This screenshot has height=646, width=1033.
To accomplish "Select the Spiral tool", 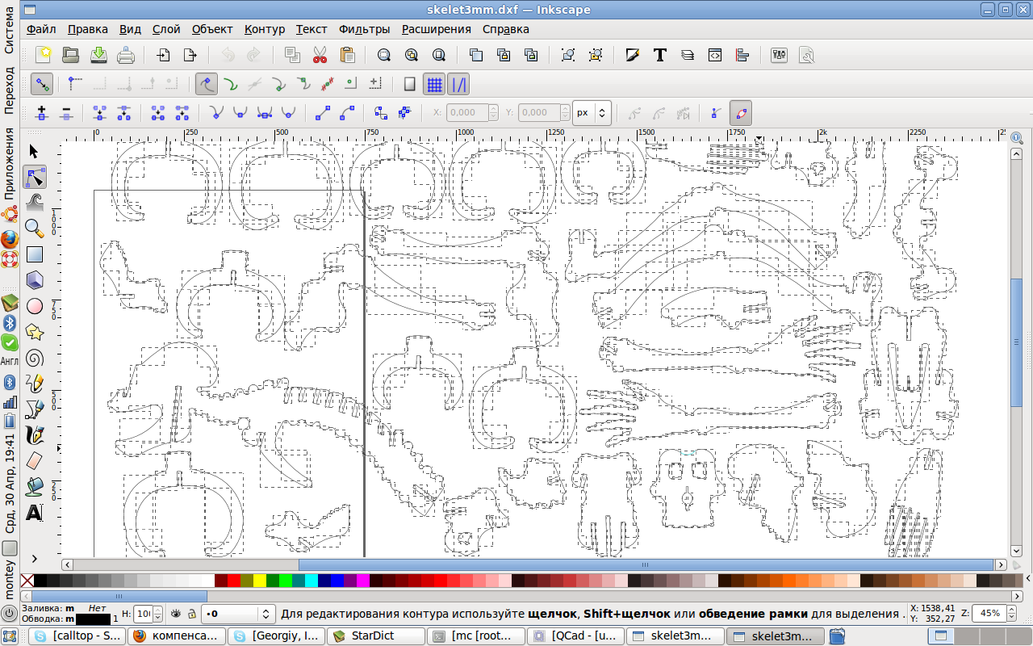I will [x=34, y=358].
